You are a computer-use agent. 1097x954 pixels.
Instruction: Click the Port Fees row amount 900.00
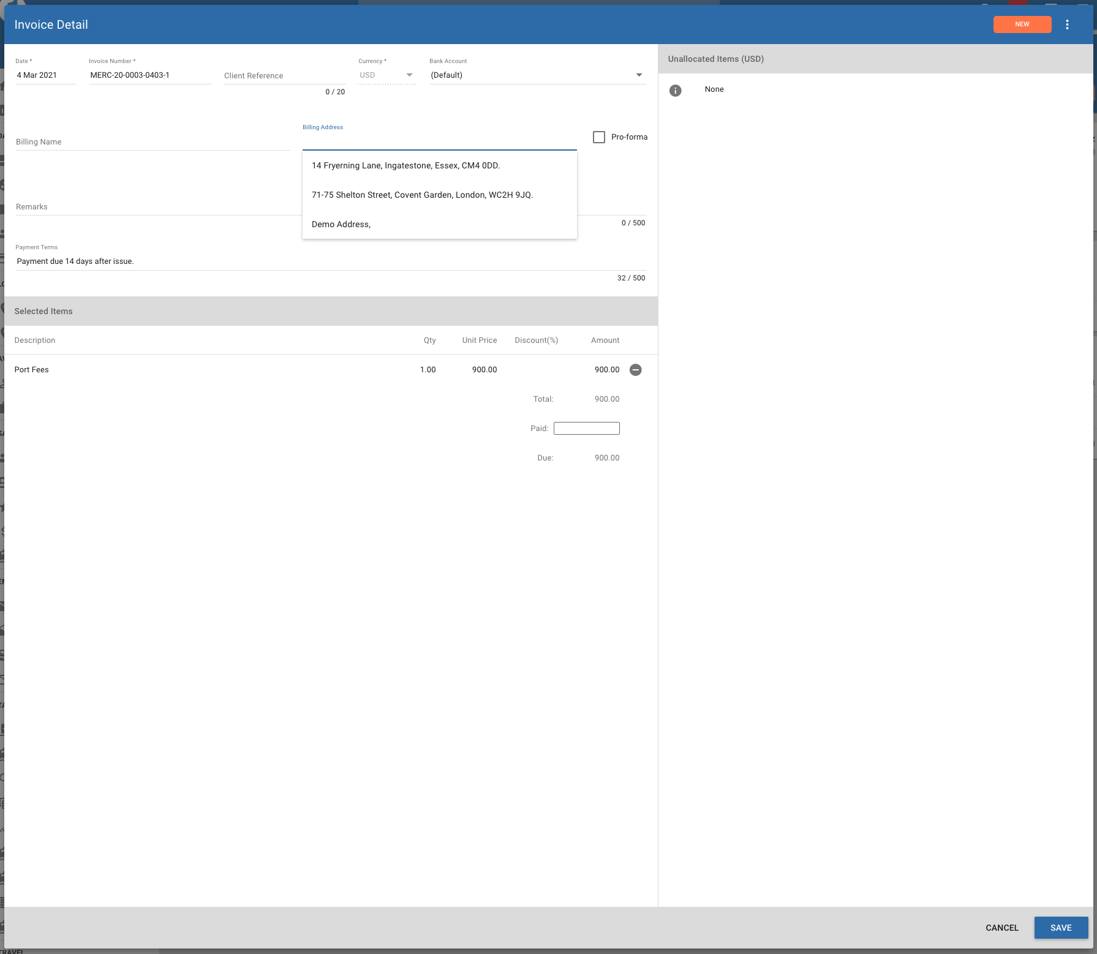(607, 370)
